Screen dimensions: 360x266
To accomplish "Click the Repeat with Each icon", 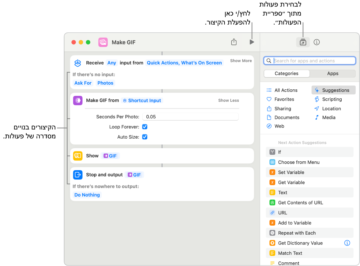I will tap(272, 233).
